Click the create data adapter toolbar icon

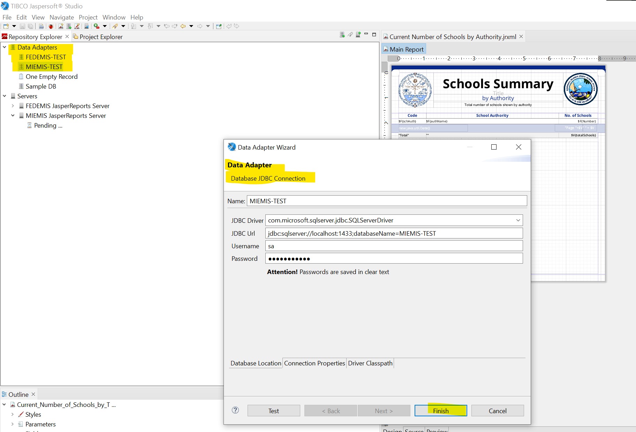coord(69,26)
